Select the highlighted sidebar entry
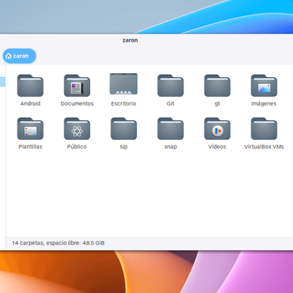The image size is (293, 293). click(2, 81)
